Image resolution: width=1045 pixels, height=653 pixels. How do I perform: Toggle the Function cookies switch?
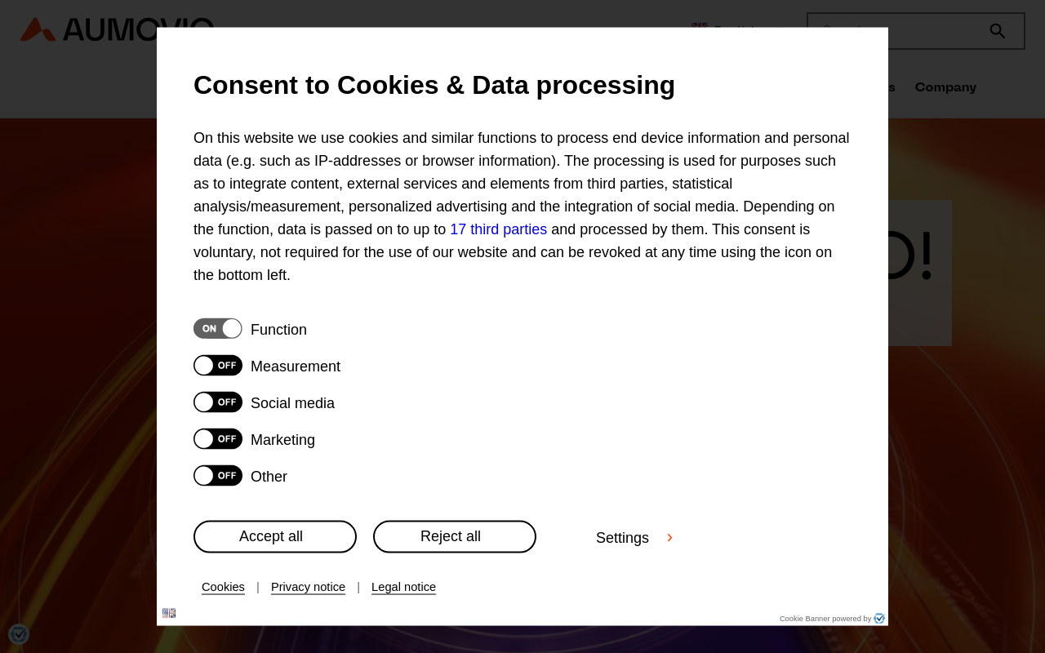tap(218, 328)
